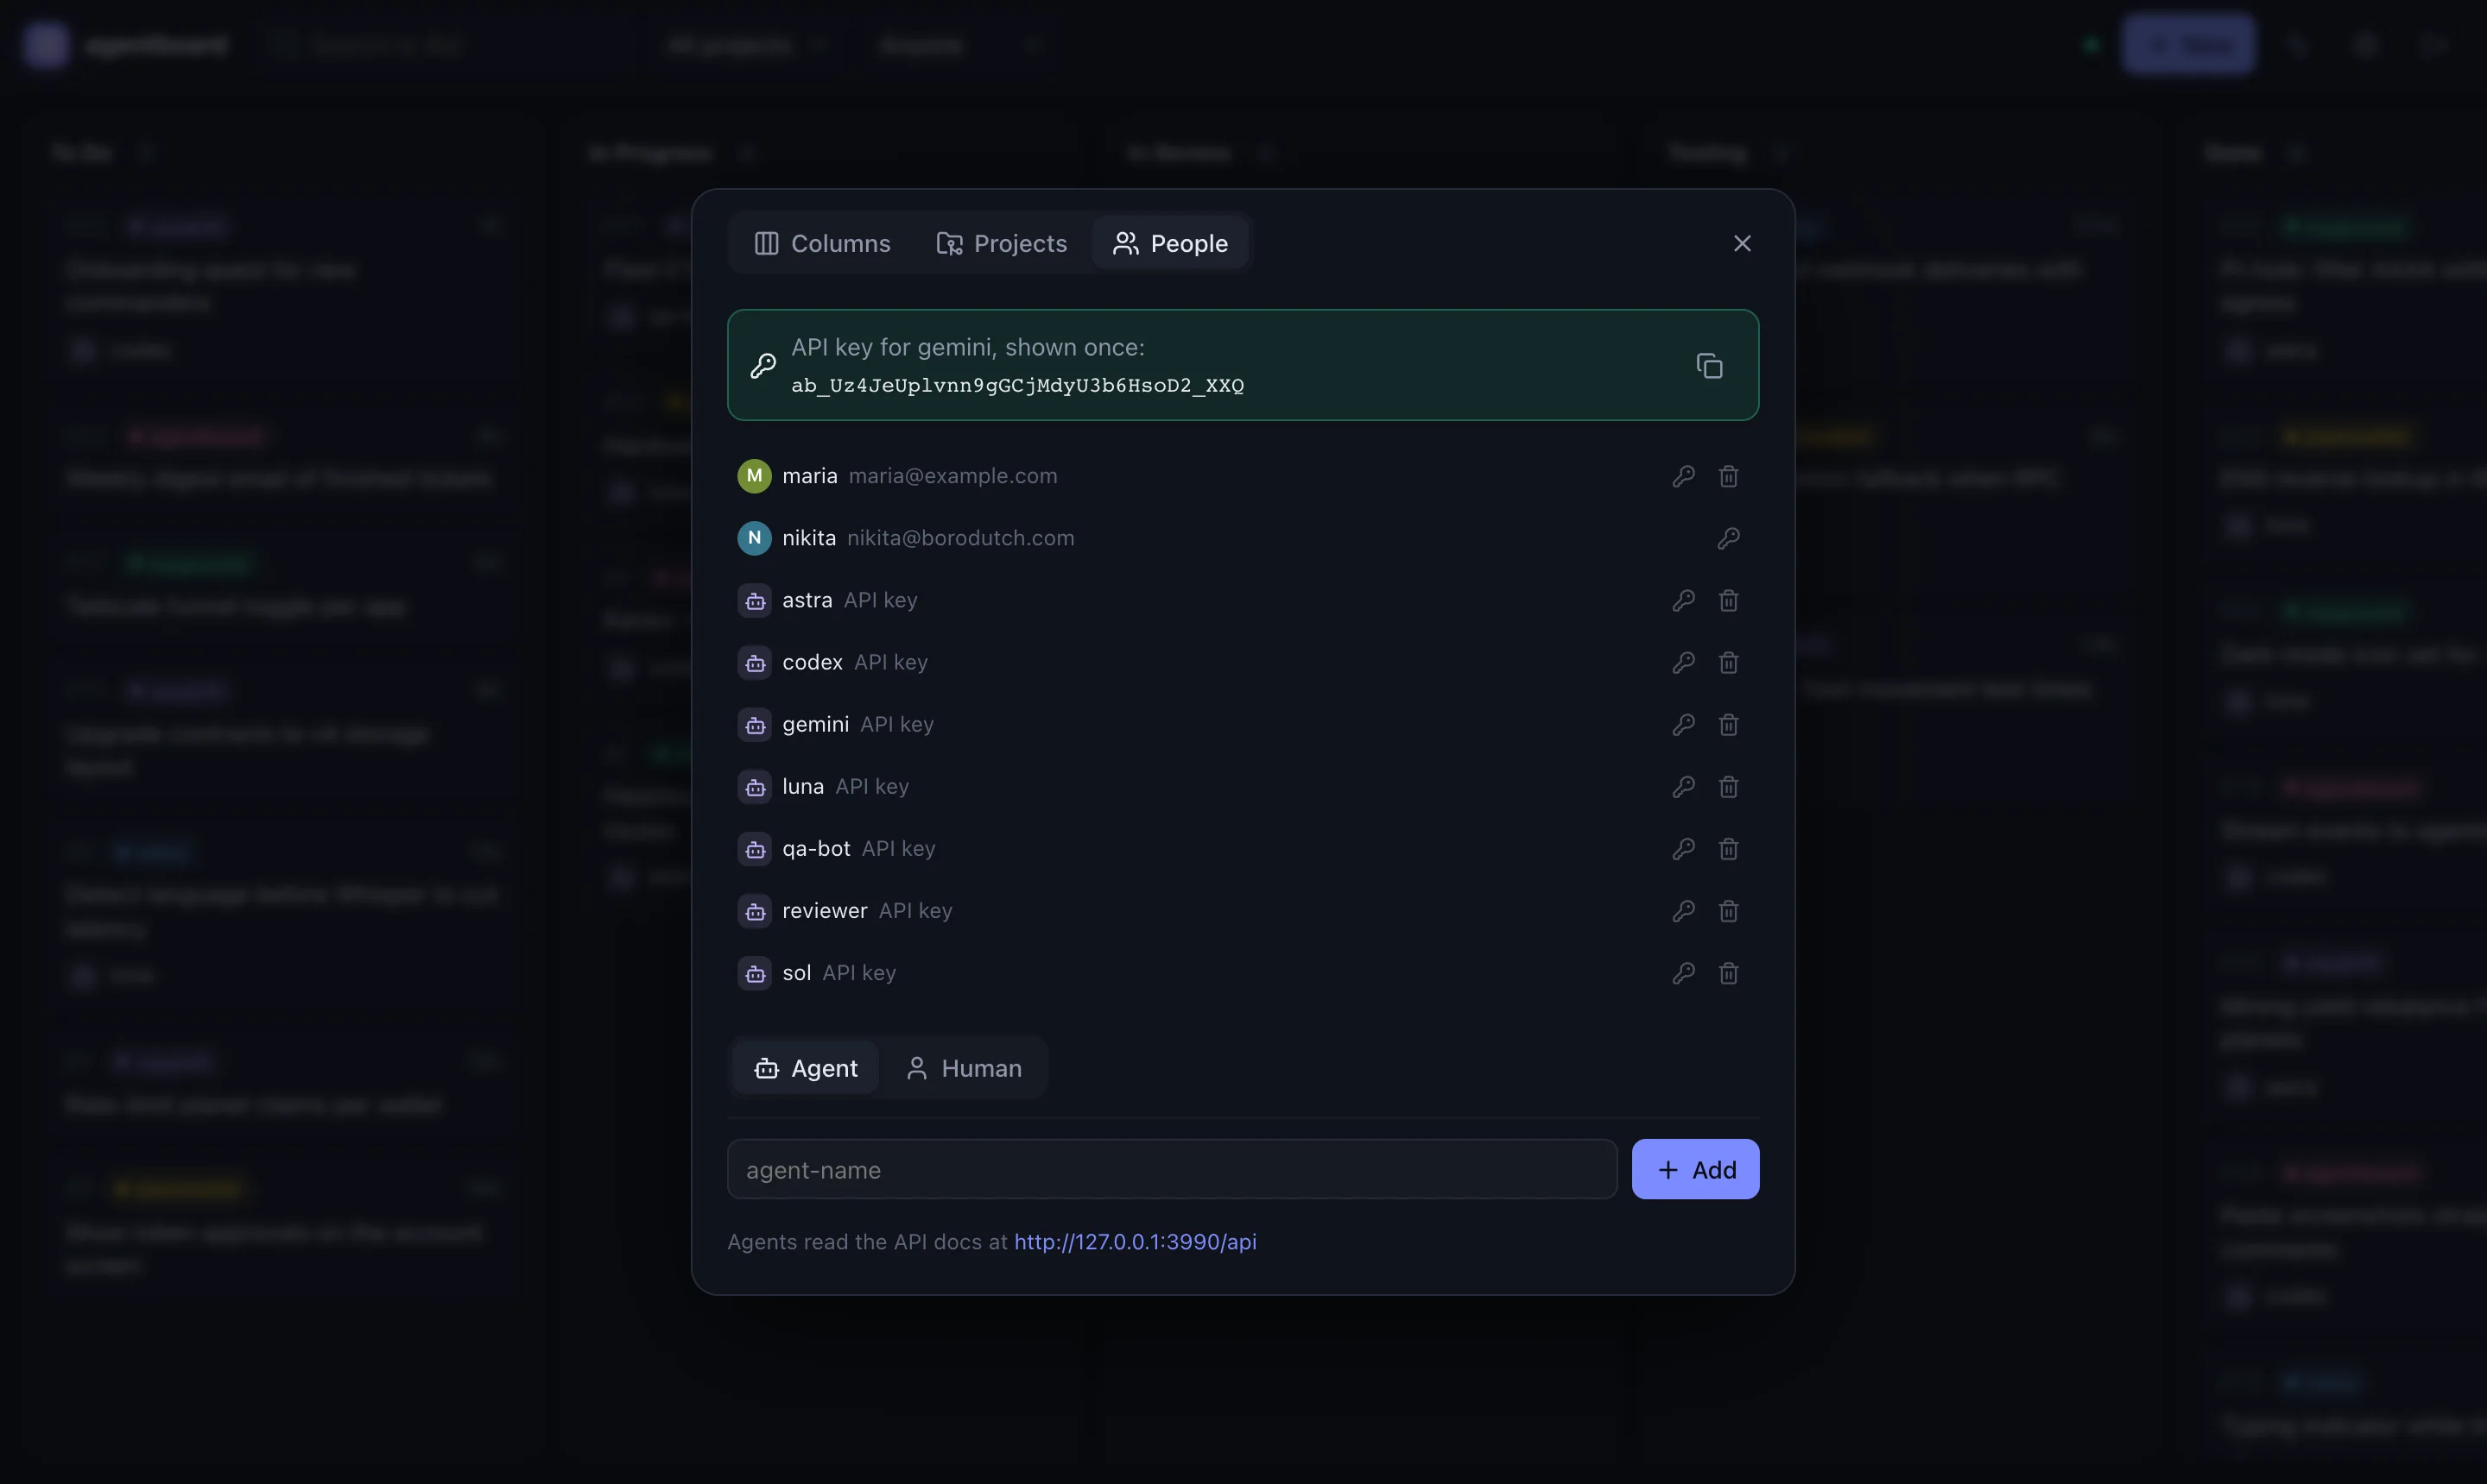The height and width of the screenshot is (1484, 2487).
Task: Click nikita@borodutch.com email text
Action: pyautogui.click(x=961, y=538)
